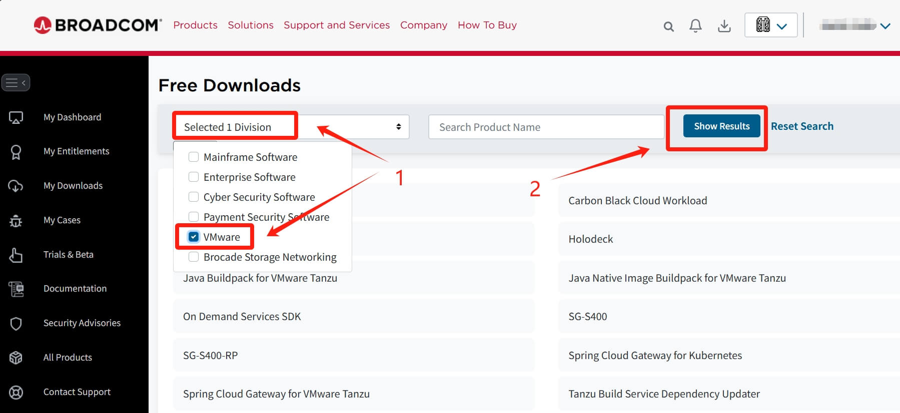Check Brocade Storage Networking option
The image size is (900, 413).
click(x=194, y=257)
